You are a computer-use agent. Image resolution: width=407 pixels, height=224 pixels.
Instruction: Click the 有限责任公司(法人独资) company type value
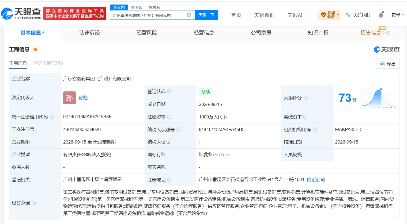tap(87, 155)
